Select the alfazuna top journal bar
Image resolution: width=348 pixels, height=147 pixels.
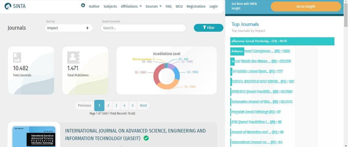point(283,41)
